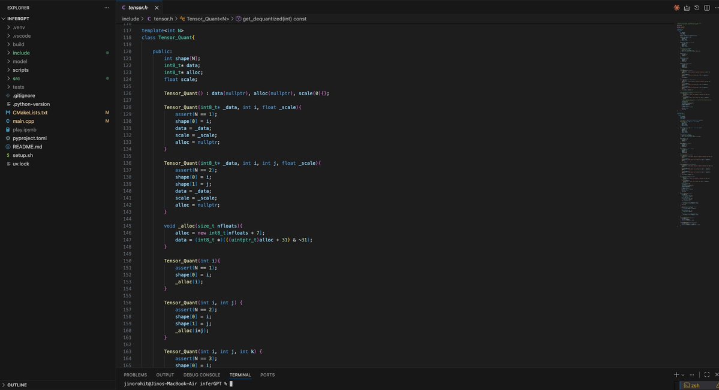
Task: Open the README.md file
Action: (27, 147)
